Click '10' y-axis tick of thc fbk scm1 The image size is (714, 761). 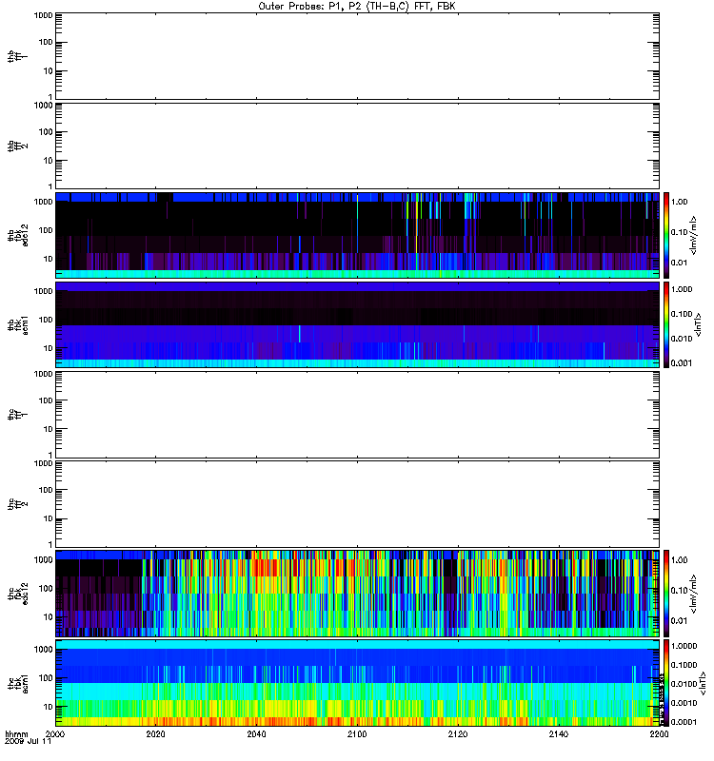pyautogui.click(x=49, y=707)
